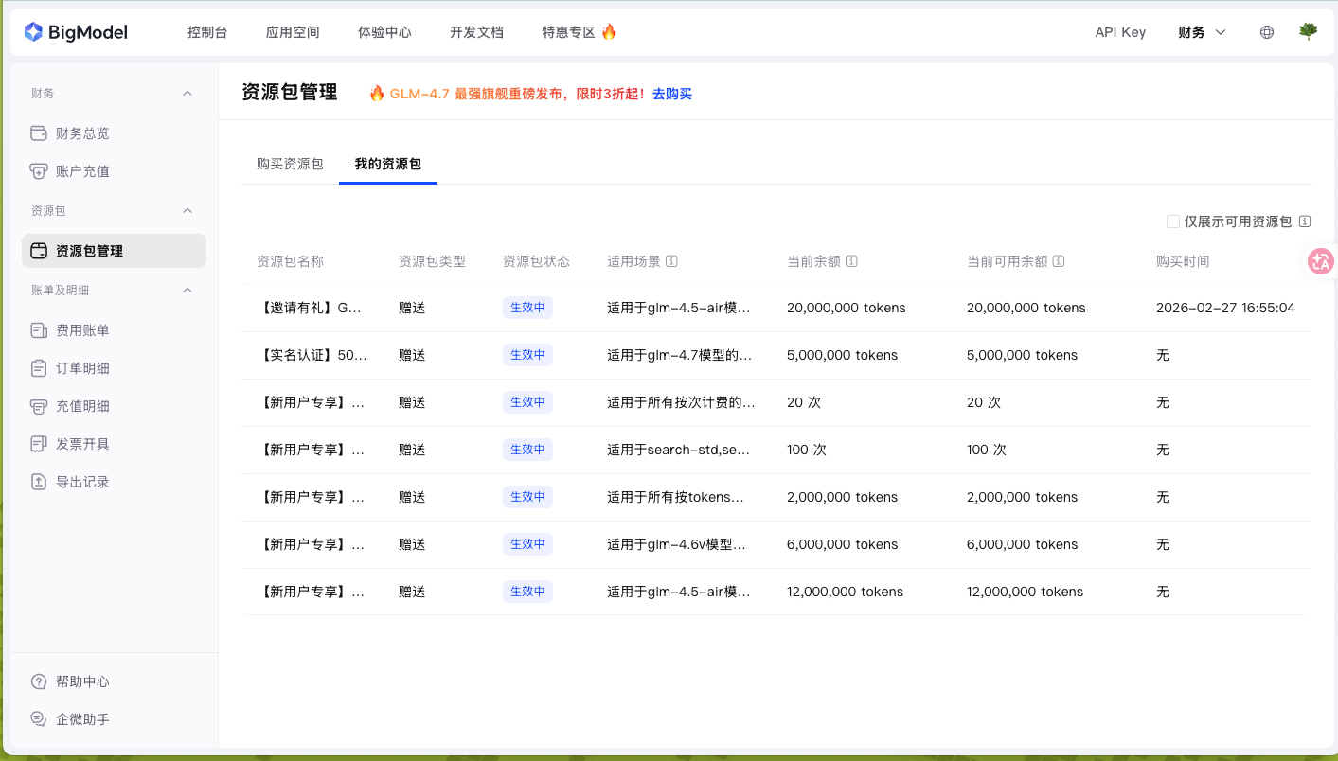Click the 生效中 badge in the first row

527,307
